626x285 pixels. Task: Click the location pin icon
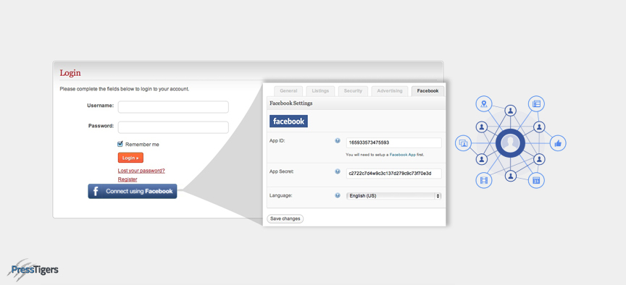coord(484,104)
